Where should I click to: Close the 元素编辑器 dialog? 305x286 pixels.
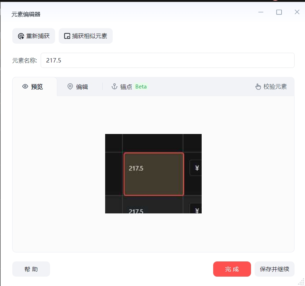point(297,12)
